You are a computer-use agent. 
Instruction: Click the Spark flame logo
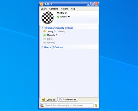click(x=42, y=4)
